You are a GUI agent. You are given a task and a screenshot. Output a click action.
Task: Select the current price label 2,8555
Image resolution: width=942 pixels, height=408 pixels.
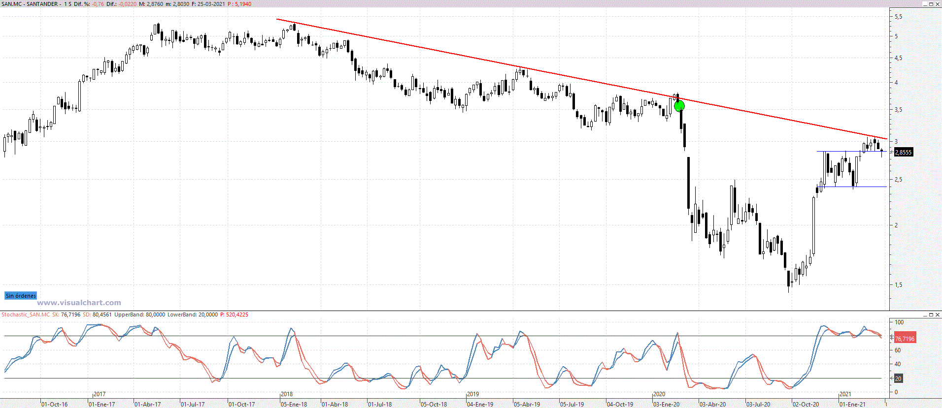point(903,153)
